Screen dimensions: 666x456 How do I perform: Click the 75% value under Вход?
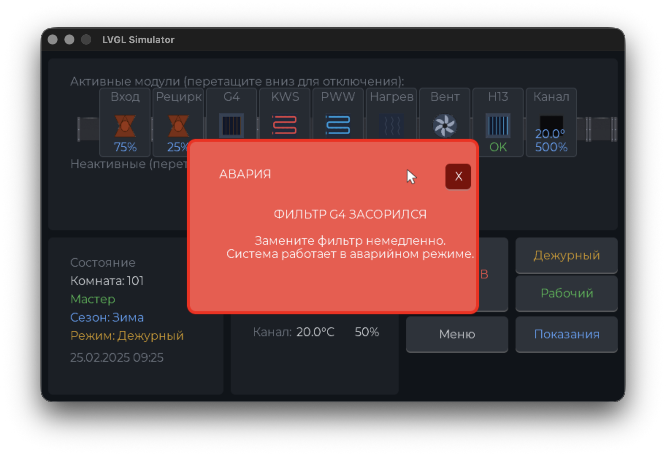coord(125,147)
